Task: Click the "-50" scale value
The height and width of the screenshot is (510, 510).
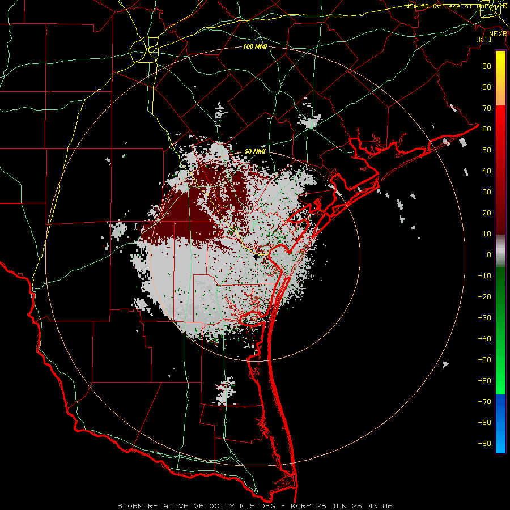Action: (484, 360)
